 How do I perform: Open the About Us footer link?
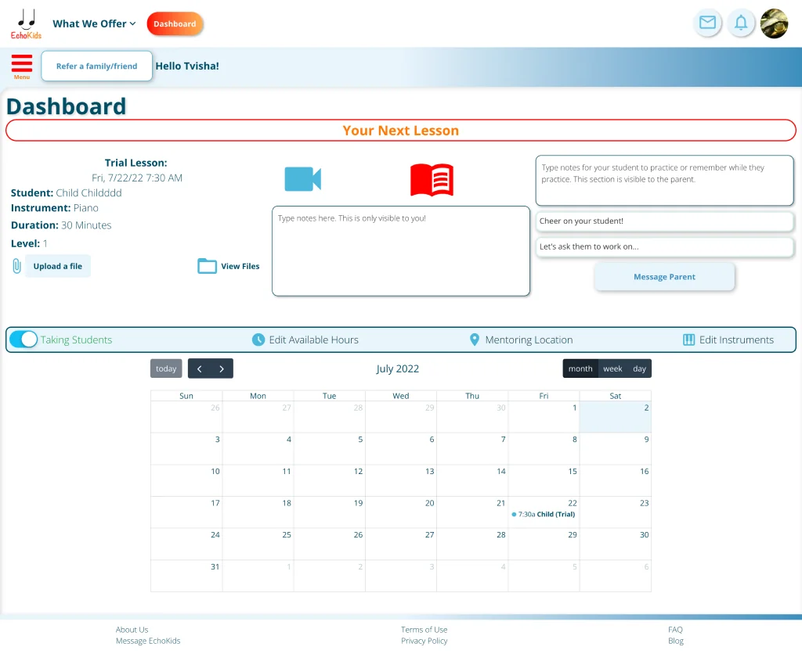132,630
